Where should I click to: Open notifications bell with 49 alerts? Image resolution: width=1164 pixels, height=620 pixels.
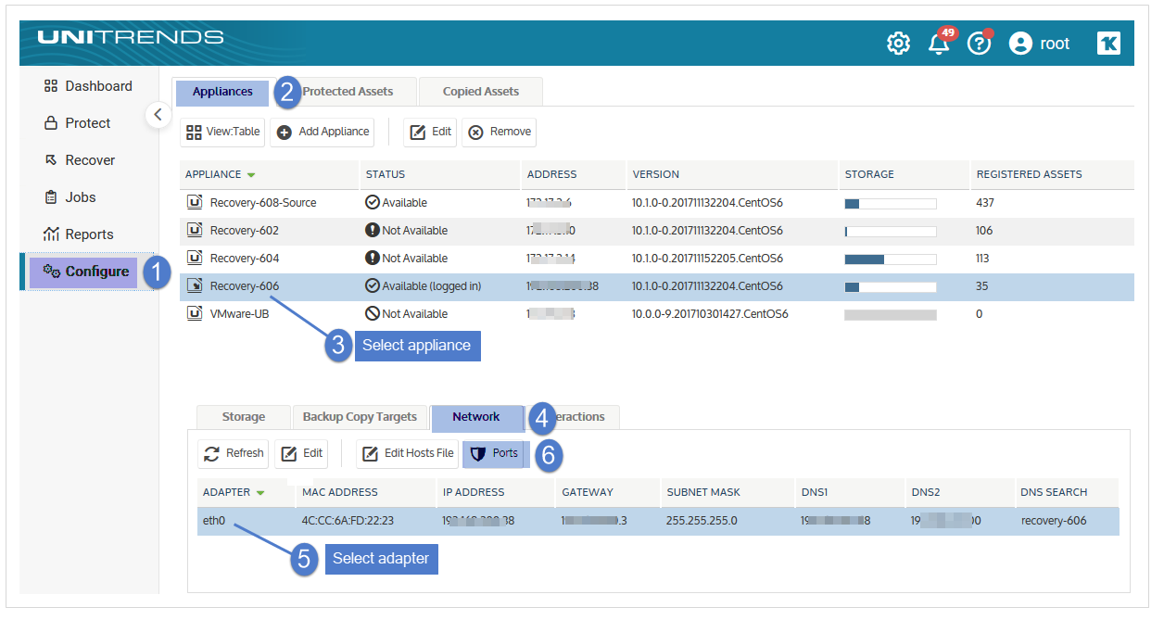940,42
